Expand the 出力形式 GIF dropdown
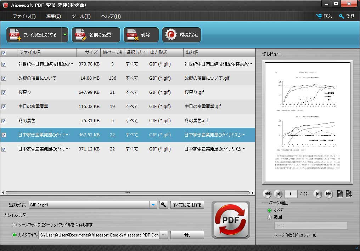Screen dimensions: 360x251 pos(153,205)
